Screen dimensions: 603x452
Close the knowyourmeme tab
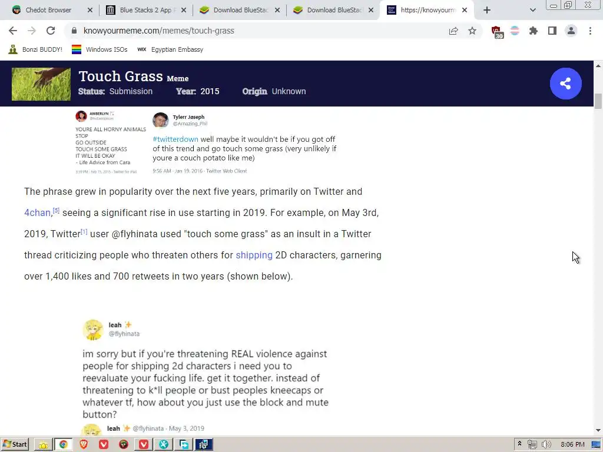pos(465,10)
